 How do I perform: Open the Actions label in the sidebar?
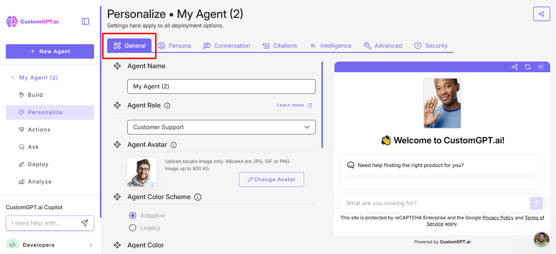pyautogui.click(x=39, y=129)
